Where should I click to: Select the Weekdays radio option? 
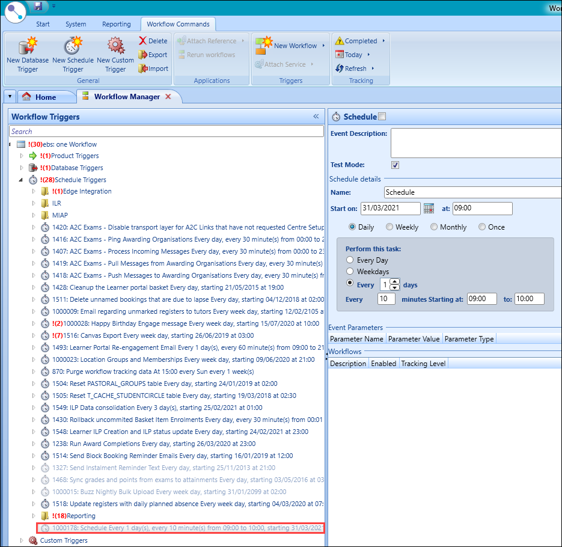pos(350,272)
